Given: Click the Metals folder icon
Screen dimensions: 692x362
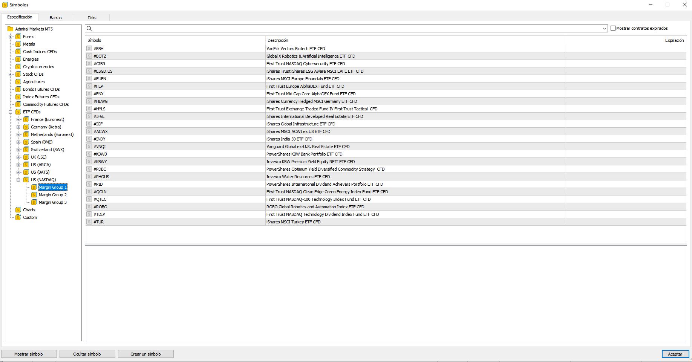Looking at the screenshot, I should 18,44.
